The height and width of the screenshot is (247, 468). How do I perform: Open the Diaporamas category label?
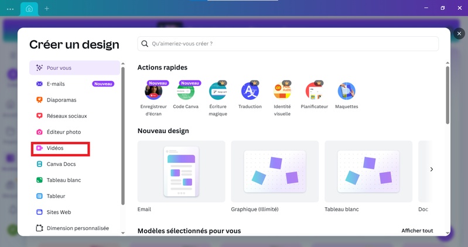point(62,100)
